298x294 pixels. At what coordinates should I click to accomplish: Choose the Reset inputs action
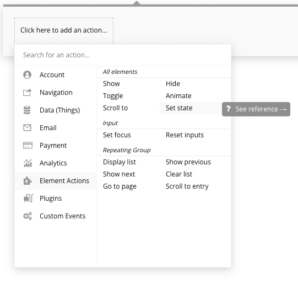pos(185,135)
